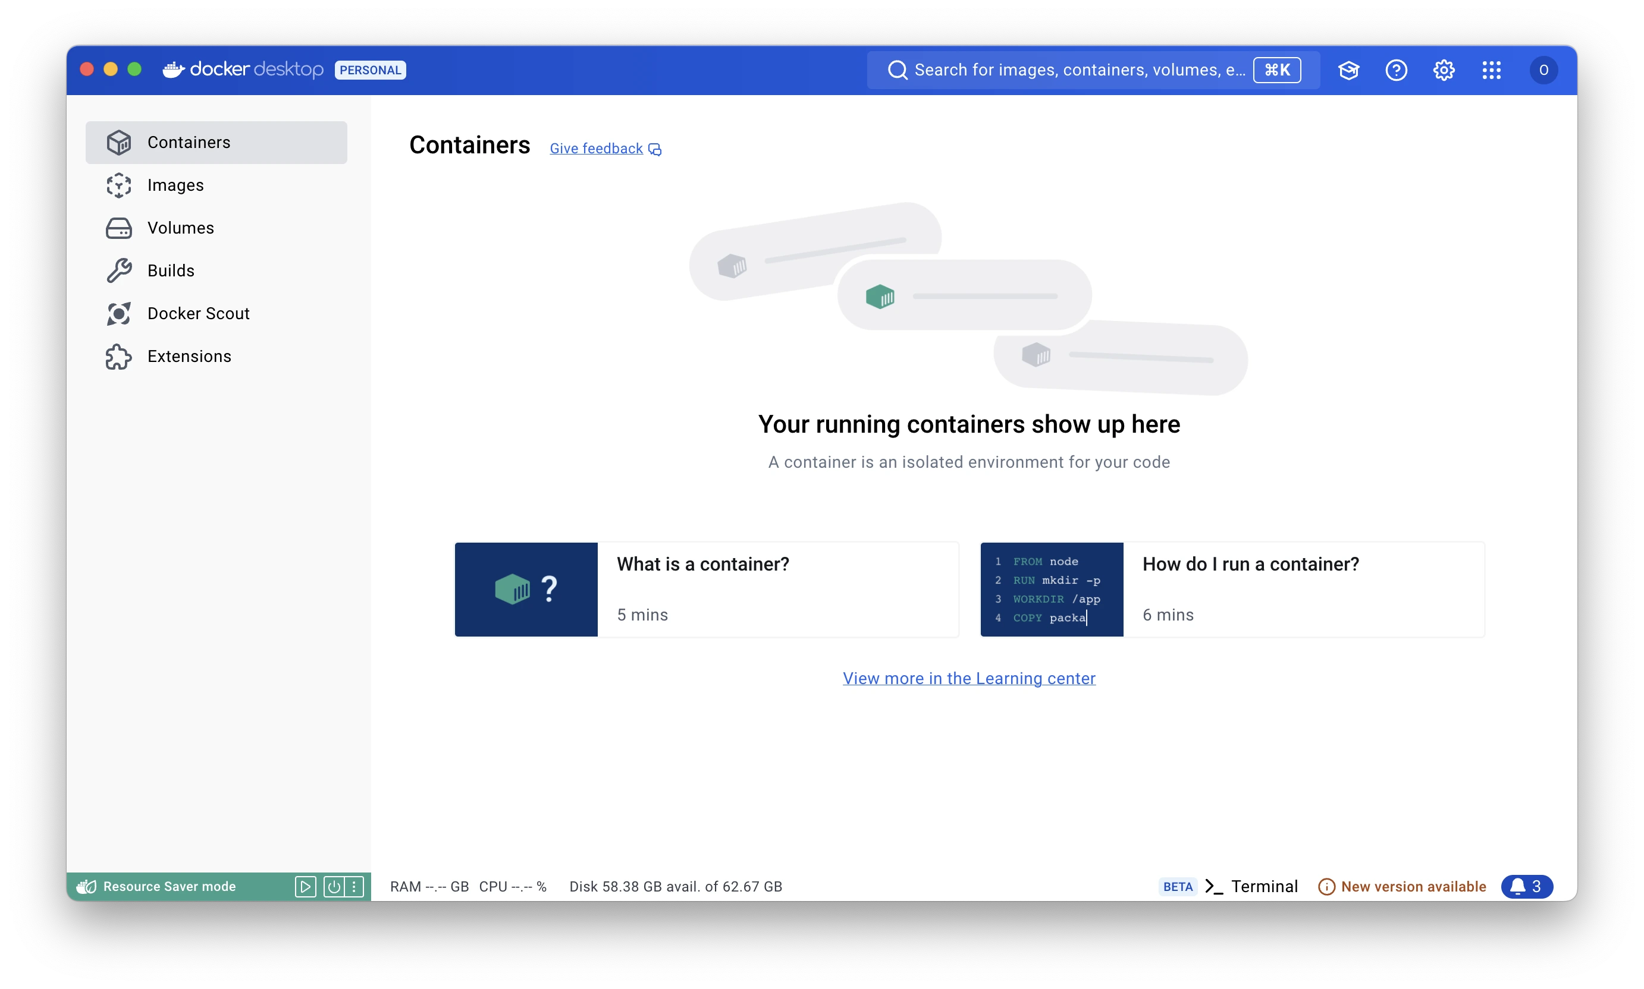The width and height of the screenshot is (1644, 989).
Task: Click the Docker whale logo
Action: (x=174, y=70)
